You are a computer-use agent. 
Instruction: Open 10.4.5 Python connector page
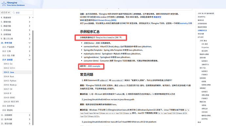10,81
